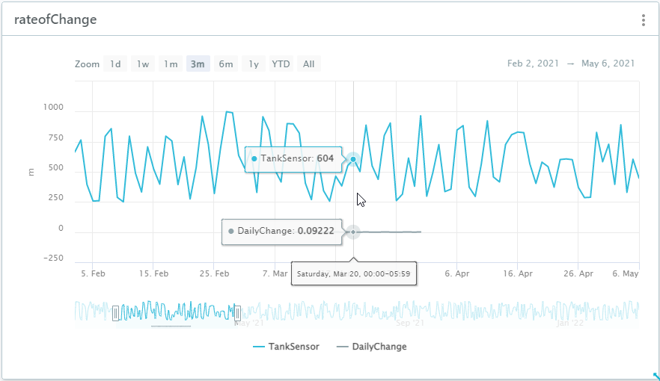
Task: Click the -250 y-axis label
Action: 53,258
